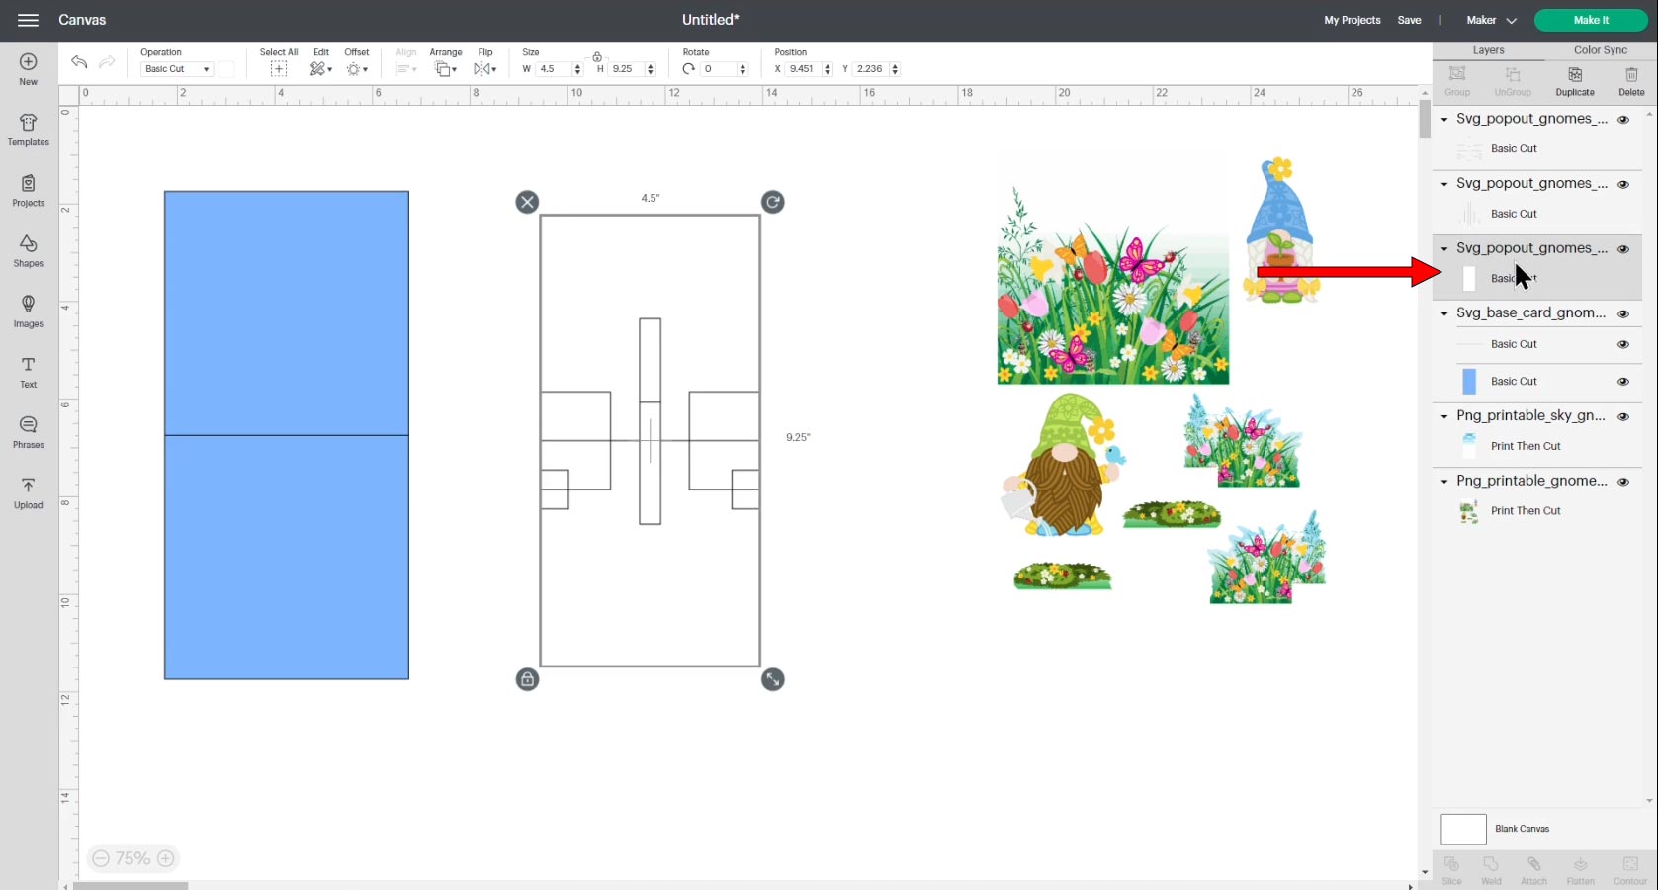Click the rotate handle on selected shape

pos(772,202)
